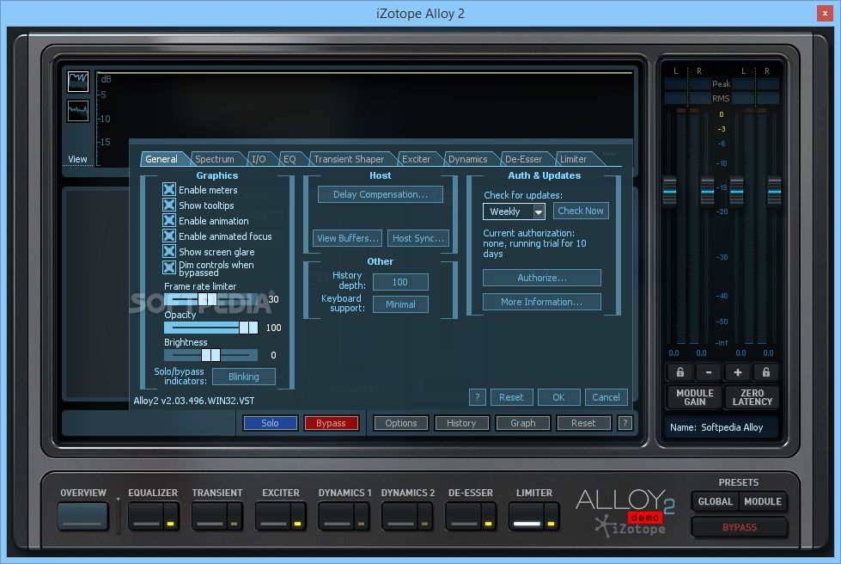Click Host Sync button
Image resolution: width=841 pixels, height=564 pixels.
point(417,238)
